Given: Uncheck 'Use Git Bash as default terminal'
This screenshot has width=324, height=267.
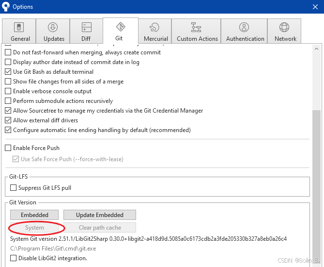Looking at the screenshot, I should click(8, 72).
